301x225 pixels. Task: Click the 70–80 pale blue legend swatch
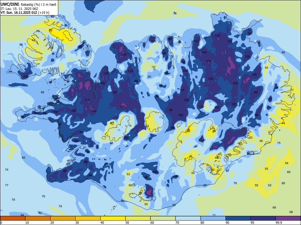pyautogui.click(x=188, y=218)
